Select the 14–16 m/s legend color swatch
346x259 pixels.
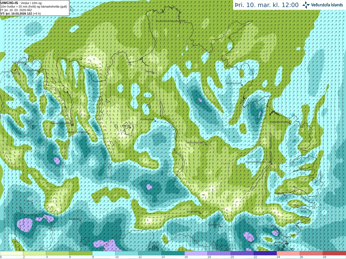point(173,253)
